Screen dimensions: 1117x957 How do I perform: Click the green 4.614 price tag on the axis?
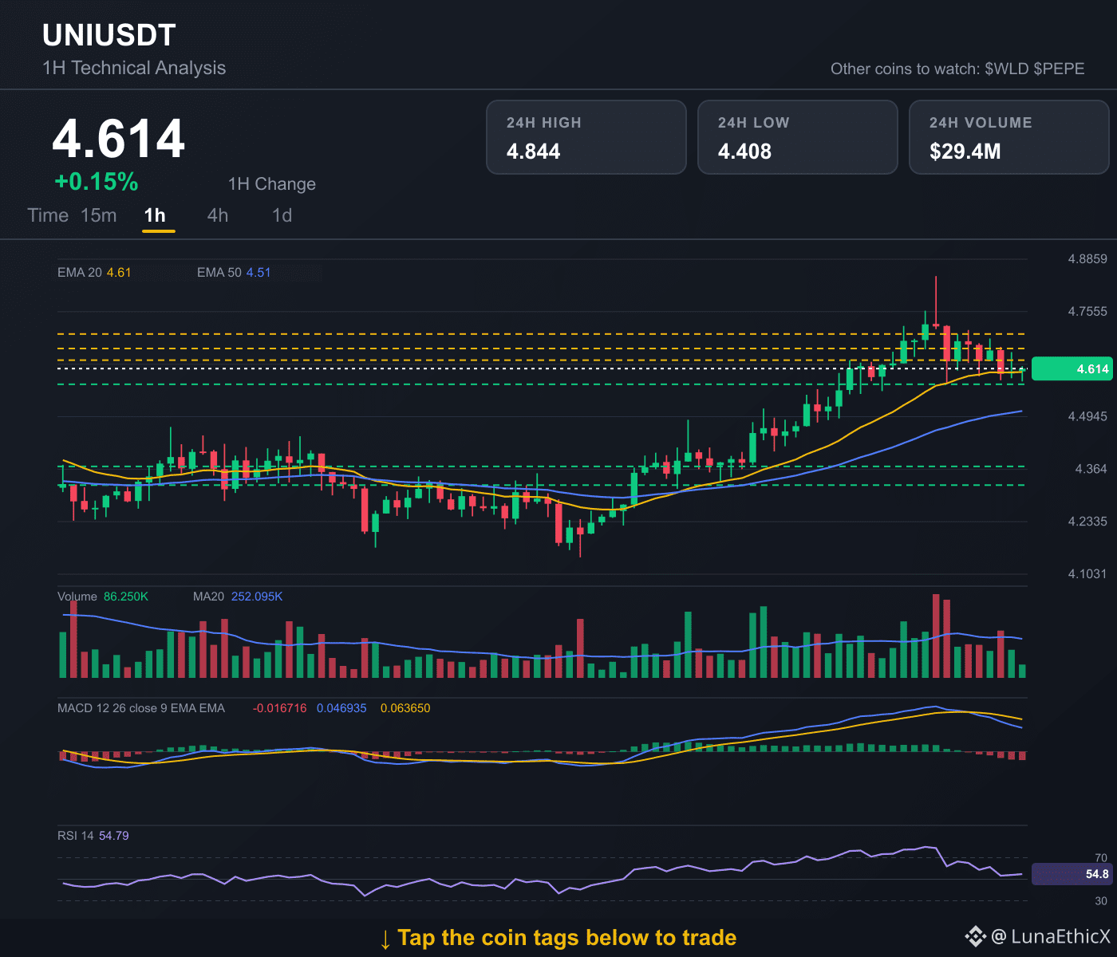(1072, 369)
